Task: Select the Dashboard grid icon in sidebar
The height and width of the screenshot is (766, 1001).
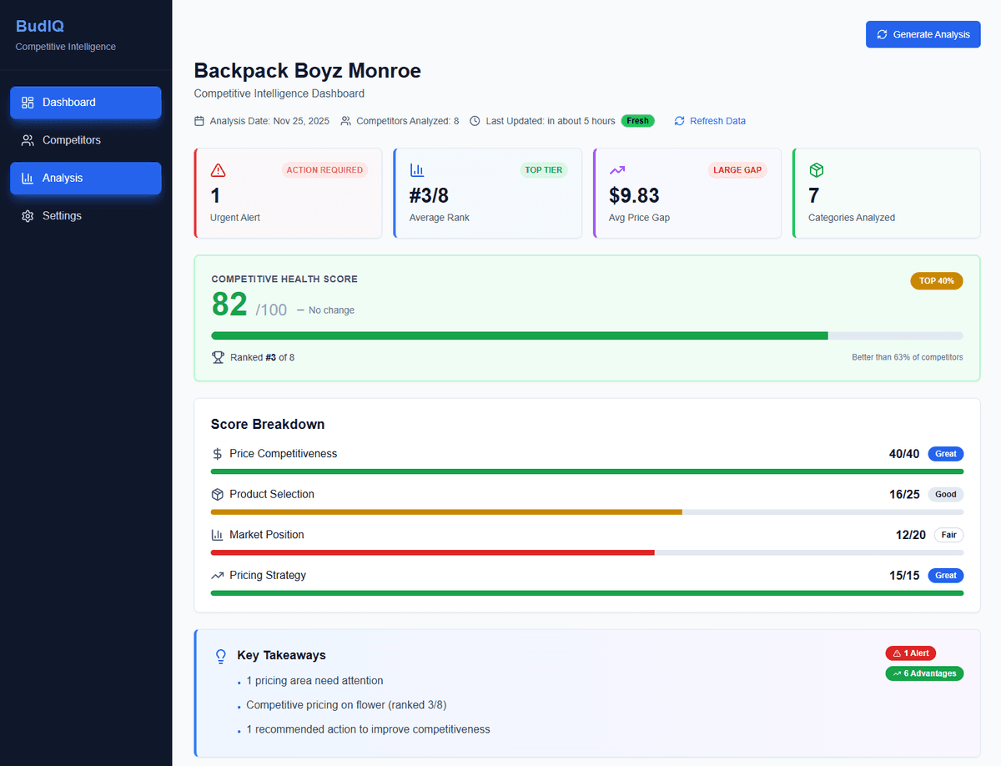Action: click(27, 102)
